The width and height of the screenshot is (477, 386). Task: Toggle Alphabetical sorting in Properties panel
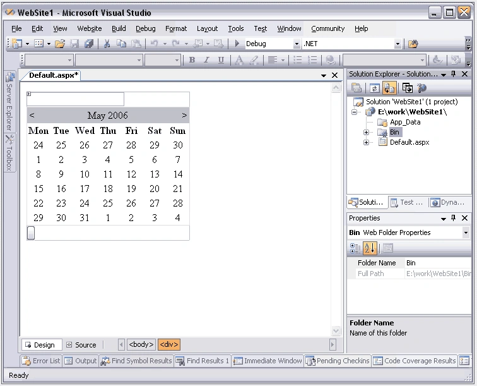(370, 248)
